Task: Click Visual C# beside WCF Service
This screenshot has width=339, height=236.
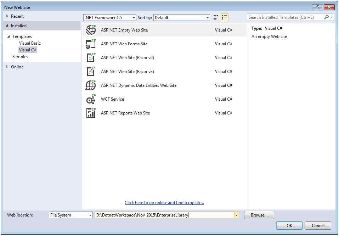Action: (224, 99)
